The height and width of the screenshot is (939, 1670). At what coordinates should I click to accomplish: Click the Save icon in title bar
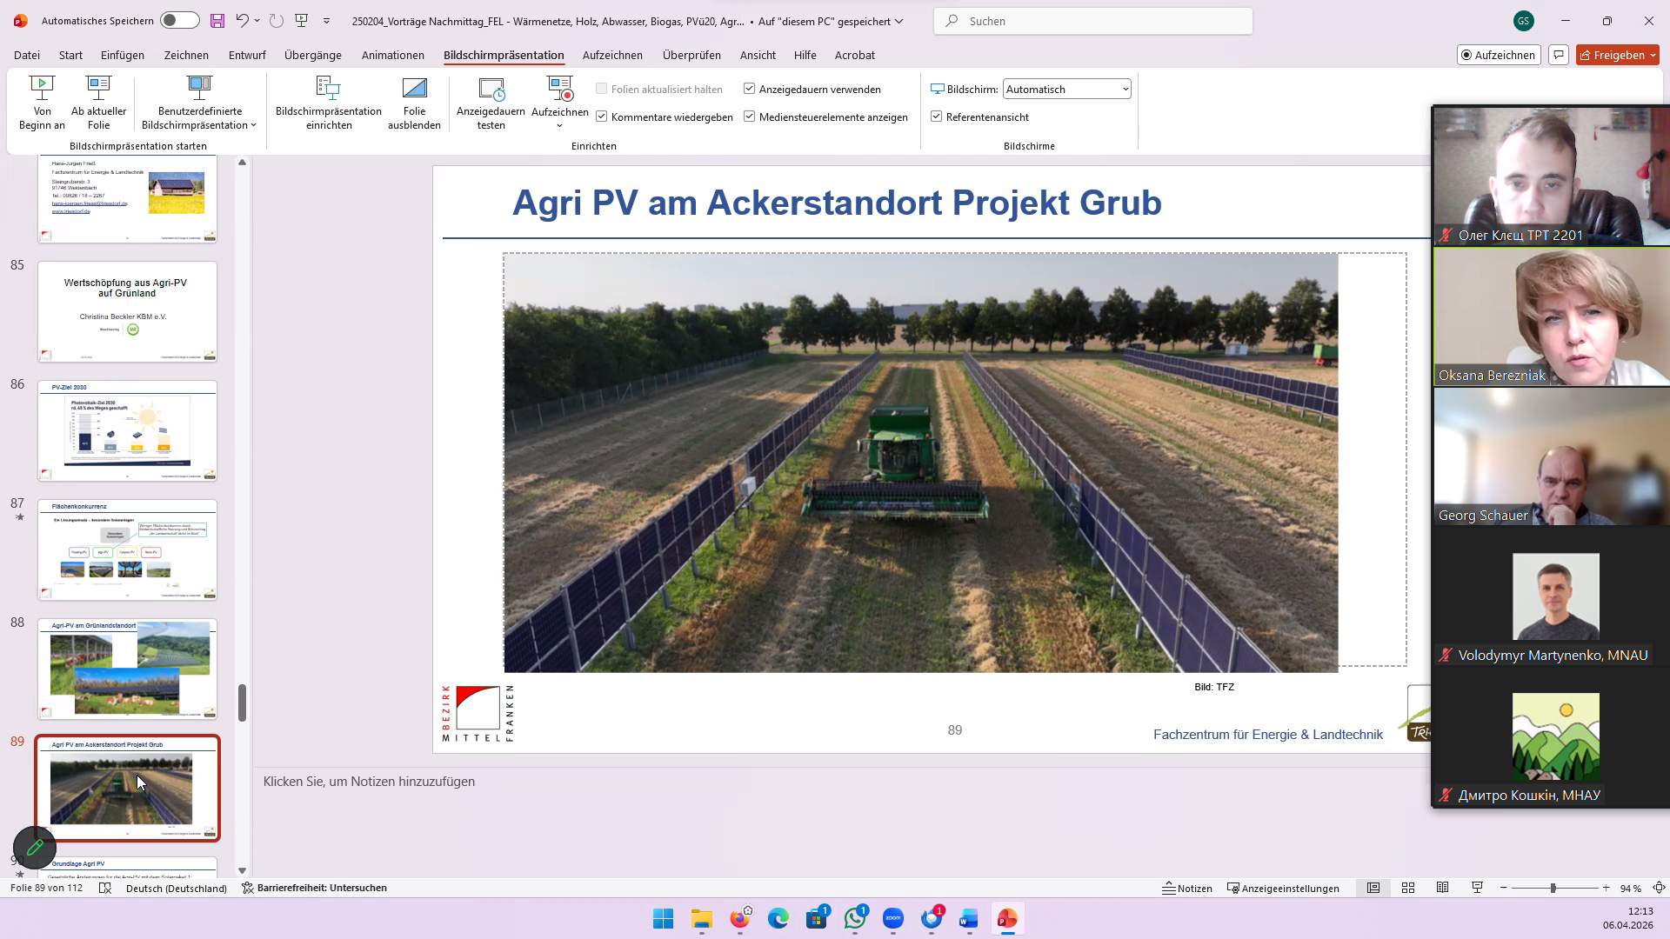pos(217,21)
